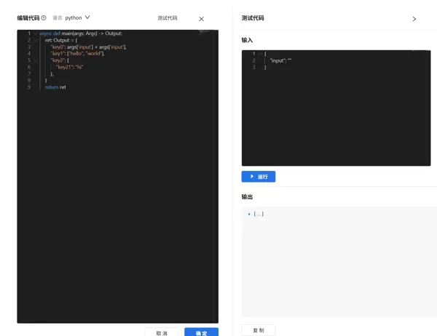The width and height of the screenshot is (437, 336).
Task: Click the 测试代码 button in editor header
Action: pyautogui.click(x=167, y=18)
